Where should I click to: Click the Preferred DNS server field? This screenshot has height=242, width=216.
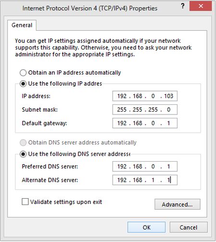point(145,166)
